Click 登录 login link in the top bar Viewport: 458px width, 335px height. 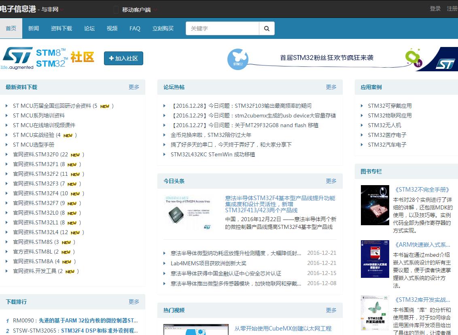point(435,9)
